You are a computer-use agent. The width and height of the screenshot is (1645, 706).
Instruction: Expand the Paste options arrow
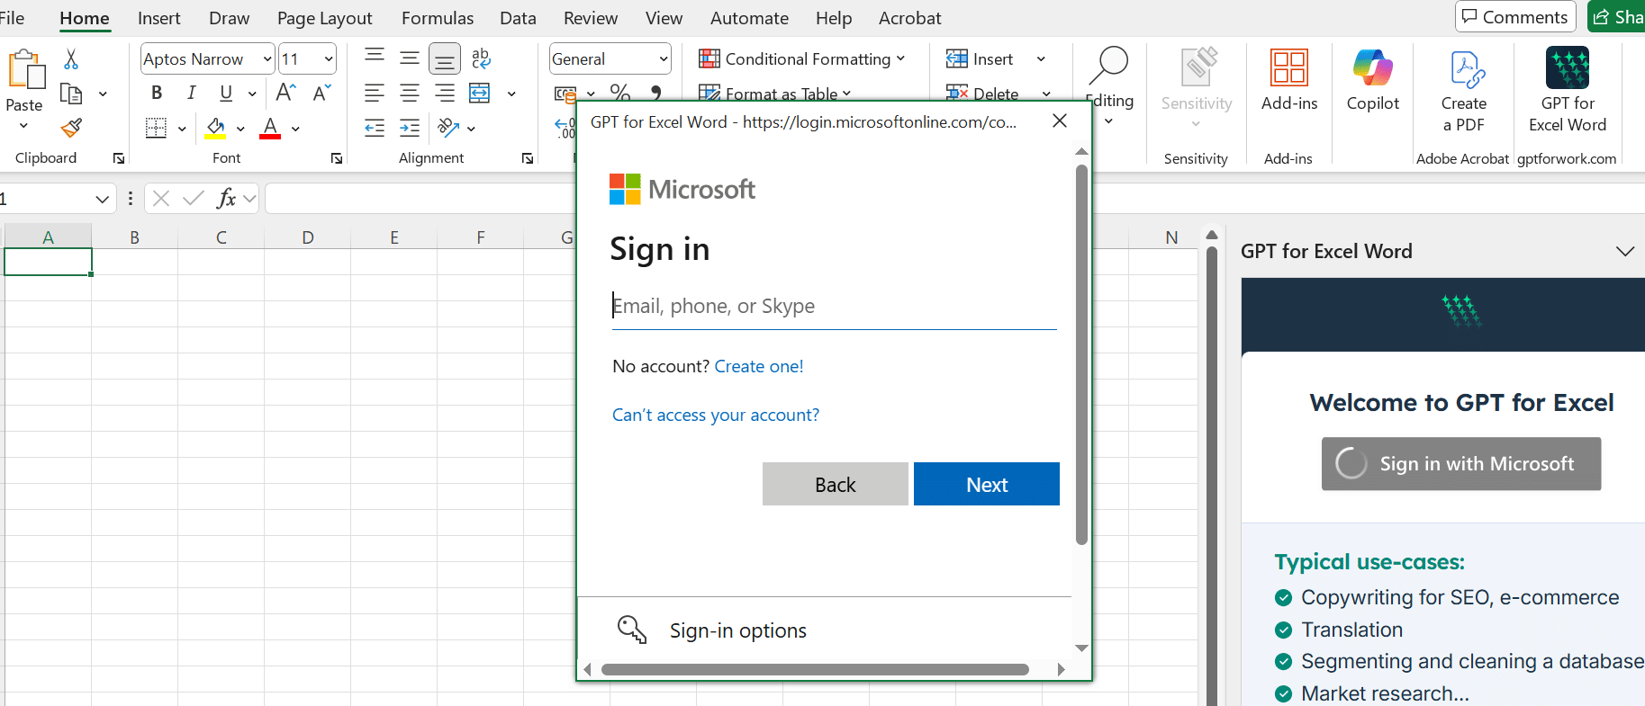24,125
